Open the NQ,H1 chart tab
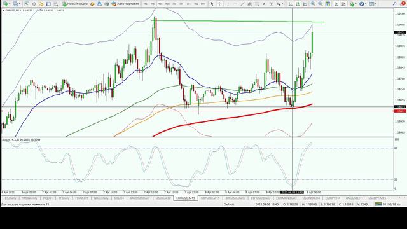 point(48,198)
